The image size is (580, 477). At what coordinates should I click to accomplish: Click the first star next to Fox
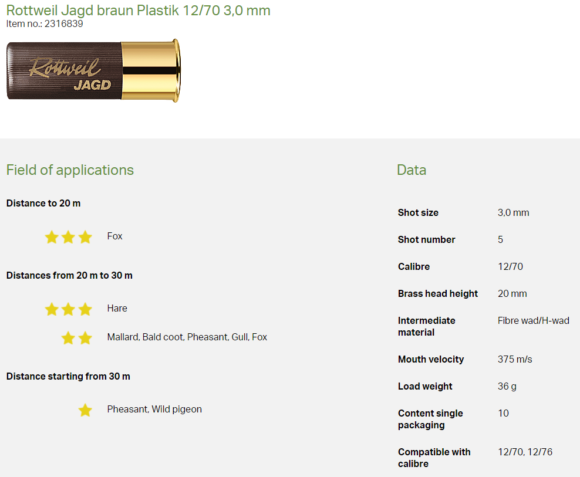pos(52,237)
